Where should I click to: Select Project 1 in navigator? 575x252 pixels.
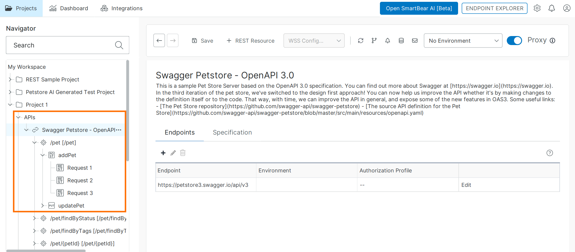[x=37, y=105]
